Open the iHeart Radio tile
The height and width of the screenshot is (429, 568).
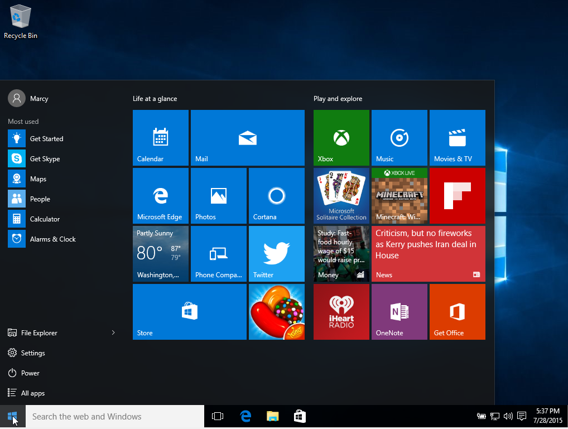coord(341,311)
